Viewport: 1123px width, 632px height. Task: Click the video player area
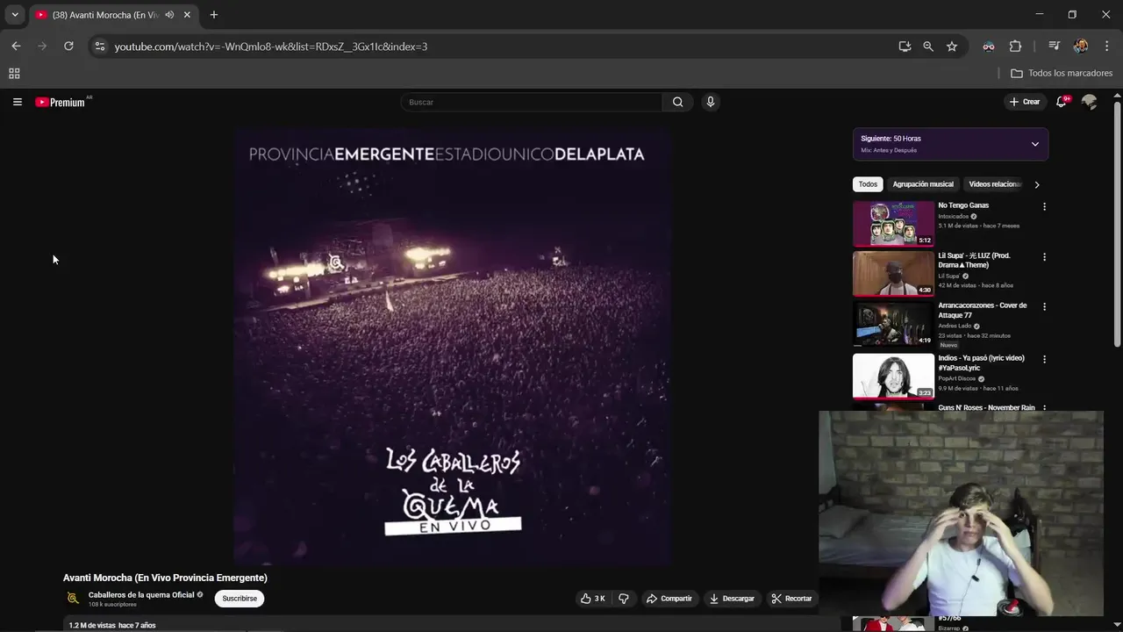pos(453,346)
